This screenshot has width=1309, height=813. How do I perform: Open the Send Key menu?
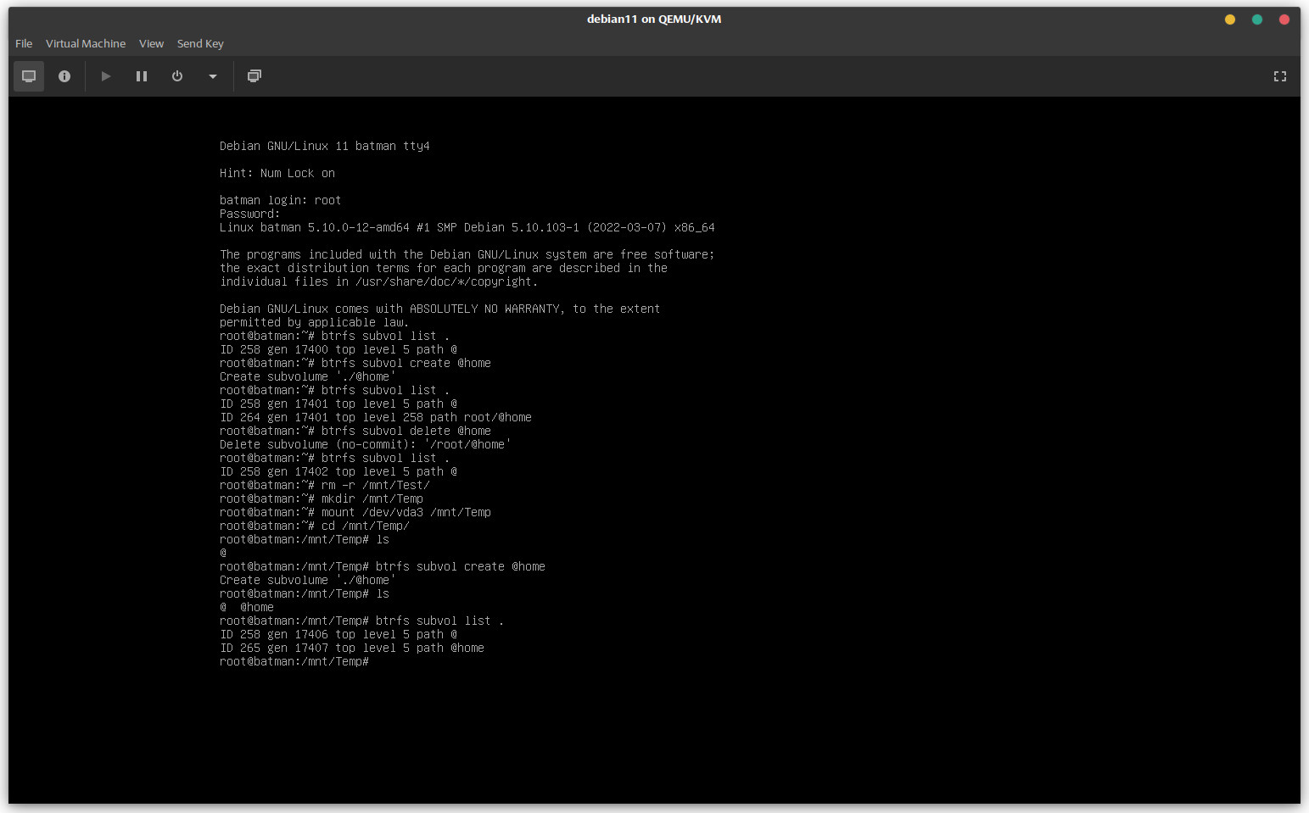pos(200,43)
